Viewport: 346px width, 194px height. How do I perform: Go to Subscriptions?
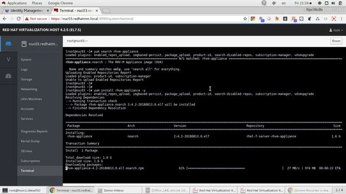30,161
